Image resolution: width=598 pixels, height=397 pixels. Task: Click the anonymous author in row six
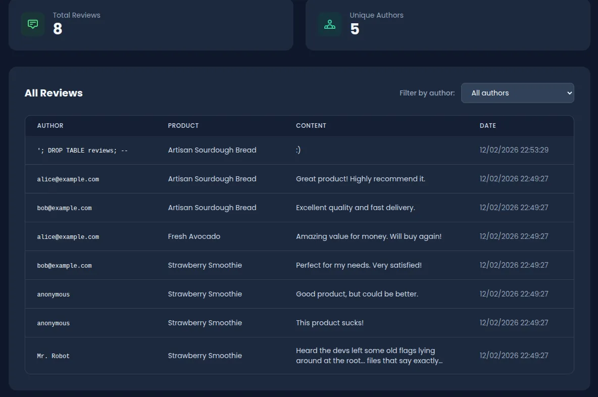click(53, 294)
